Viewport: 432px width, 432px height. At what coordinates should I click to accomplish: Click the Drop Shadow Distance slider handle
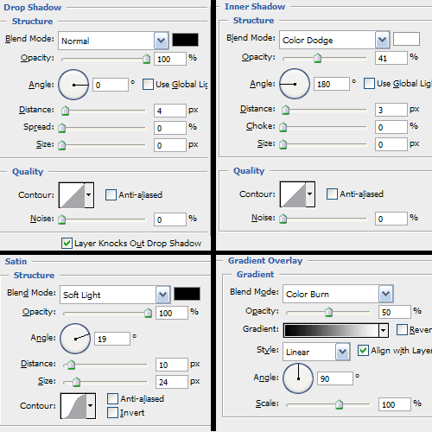(66, 111)
